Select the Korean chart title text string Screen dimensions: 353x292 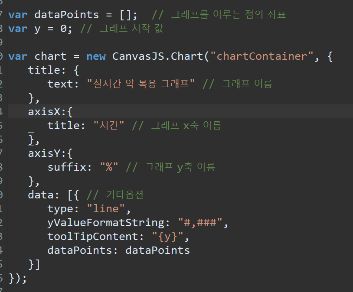click(139, 84)
